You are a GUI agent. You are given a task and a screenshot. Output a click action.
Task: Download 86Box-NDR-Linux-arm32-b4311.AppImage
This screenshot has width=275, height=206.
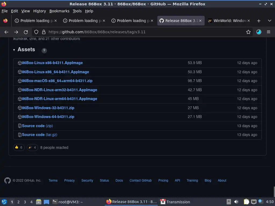click(x=59, y=90)
